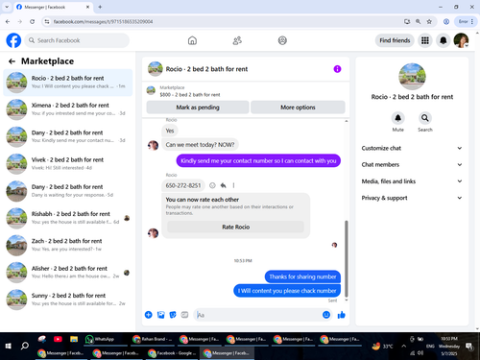The image size is (480, 360).
Task: Open Vivek 2 bed 2 bath conversation
Action: [68, 163]
